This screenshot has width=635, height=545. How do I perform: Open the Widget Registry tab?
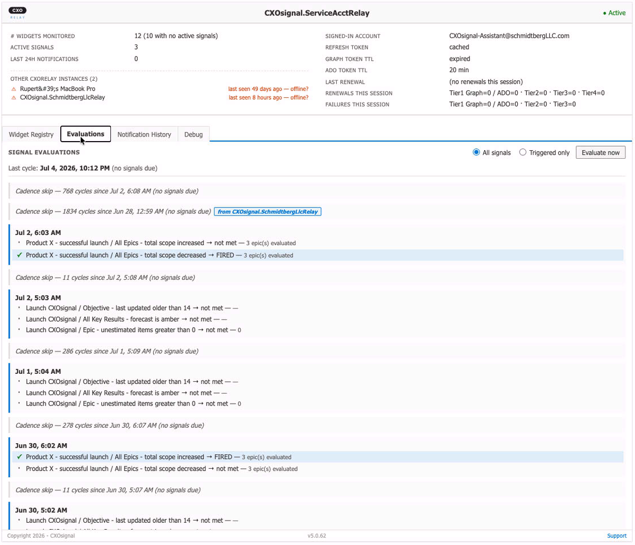(31, 134)
